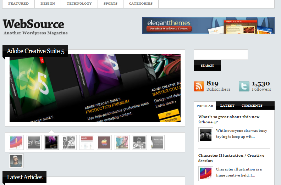Open the Technology menu item
281x185 pixels.
[79, 4]
